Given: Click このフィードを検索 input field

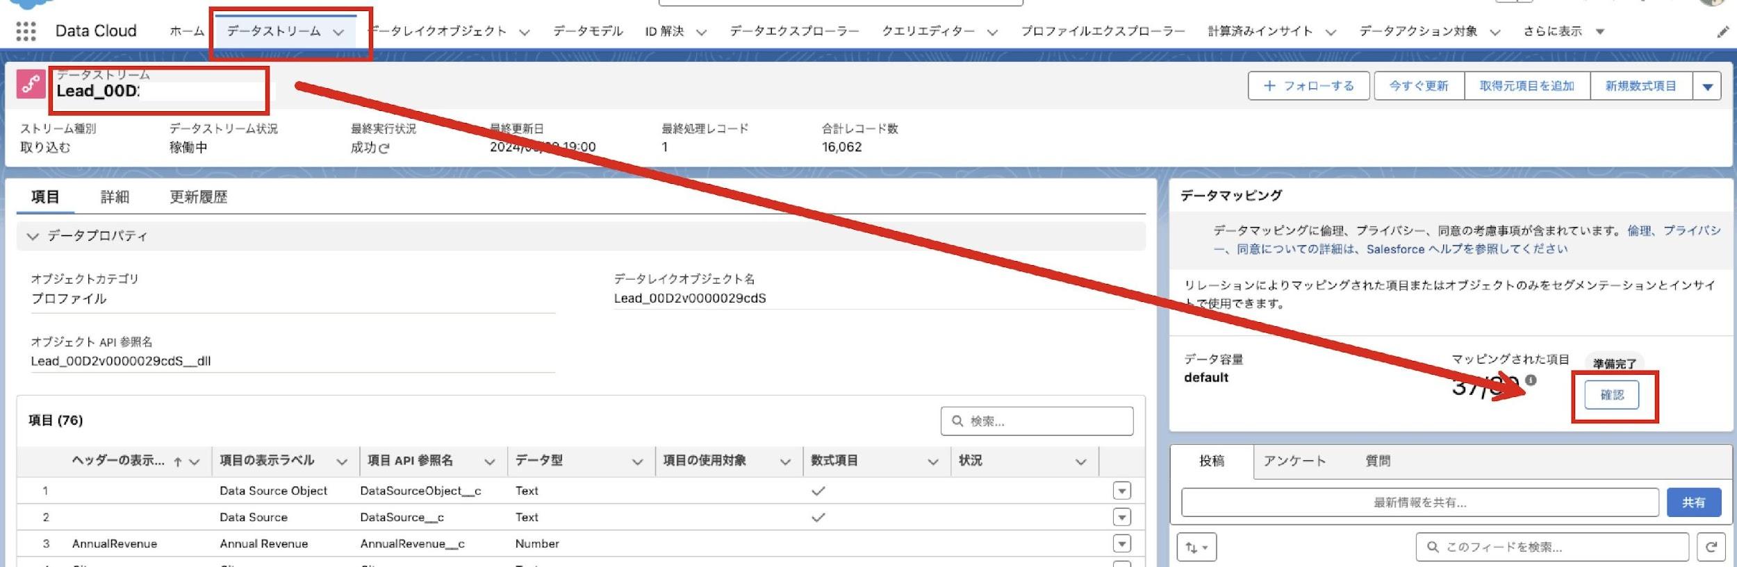Looking at the screenshot, I should click(1552, 548).
